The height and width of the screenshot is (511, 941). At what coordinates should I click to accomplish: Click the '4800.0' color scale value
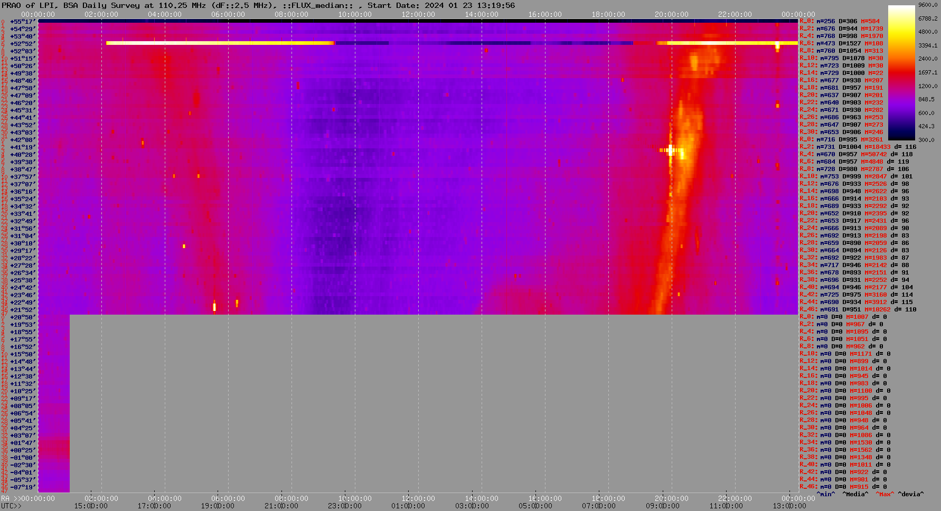click(x=928, y=32)
